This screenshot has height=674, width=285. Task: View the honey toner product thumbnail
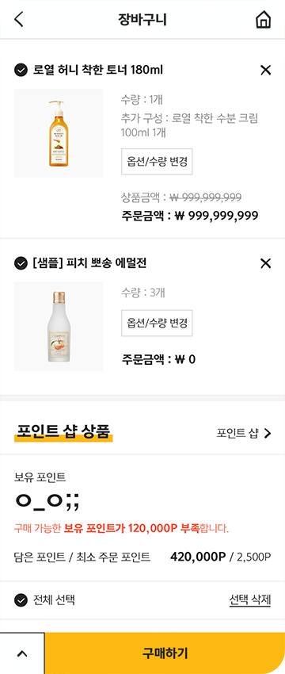point(59,133)
